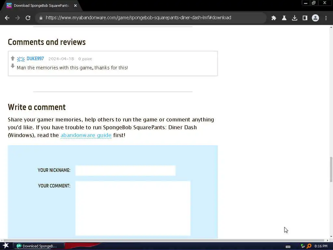Viewport: 333px width, 250px height.
Task: Click the lock icon in the address bar
Action: (41, 18)
